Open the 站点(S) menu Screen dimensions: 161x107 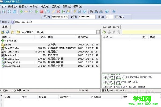45,7
